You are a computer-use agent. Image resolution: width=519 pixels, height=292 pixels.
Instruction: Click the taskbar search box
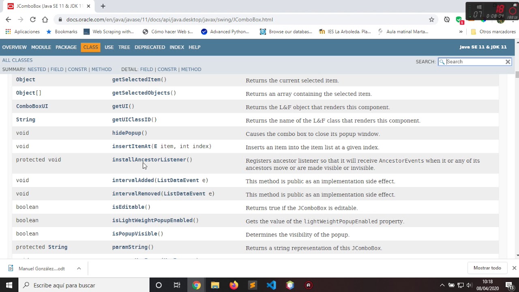click(84, 285)
